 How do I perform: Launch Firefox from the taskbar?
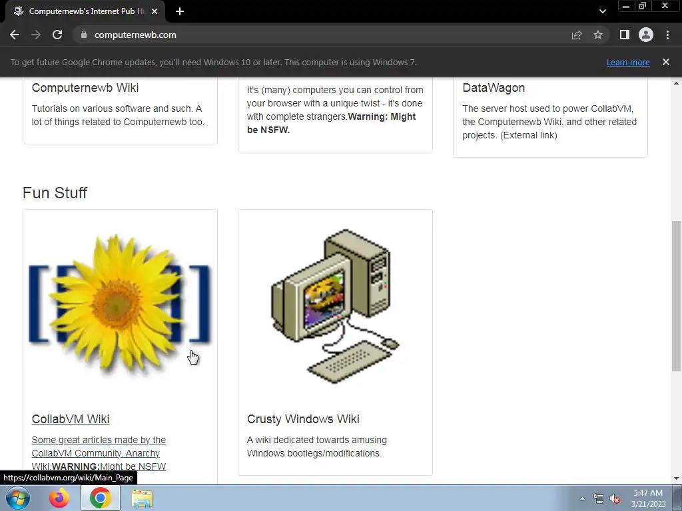point(59,498)
